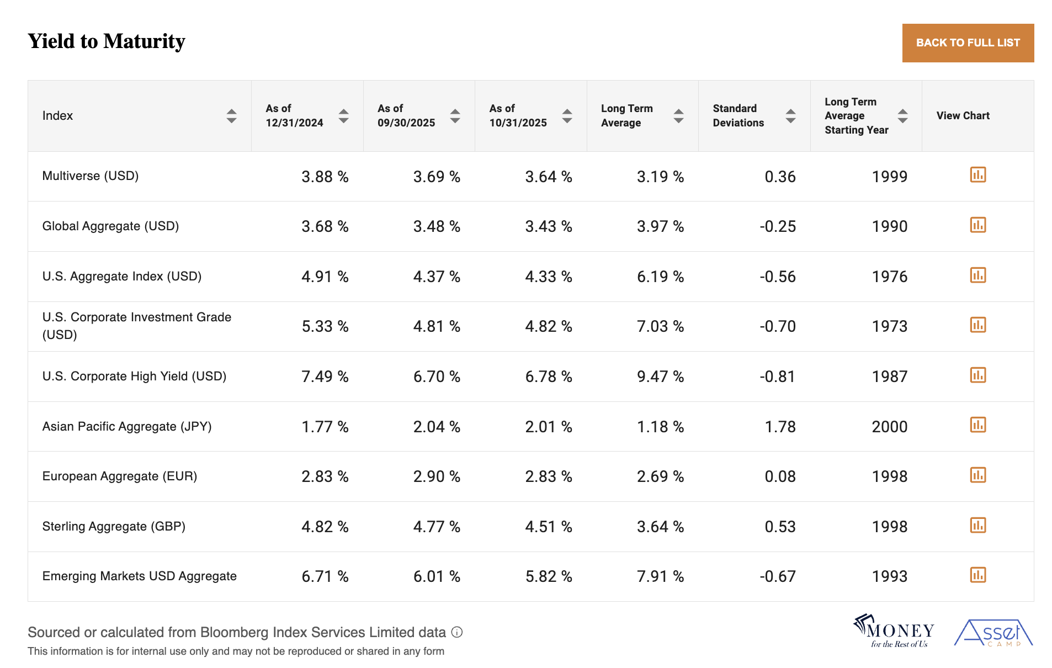The width and height of the screenshot is (1052, 668).
Task: Open U.S. Corporate High Yield chart
Action: coord(977,375)
